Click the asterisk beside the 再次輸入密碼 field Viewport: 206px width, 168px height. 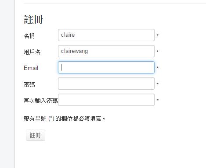coord(158,100)
